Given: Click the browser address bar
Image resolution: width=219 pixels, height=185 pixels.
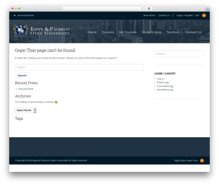Looking at the screenshot, I should [103, 8].
